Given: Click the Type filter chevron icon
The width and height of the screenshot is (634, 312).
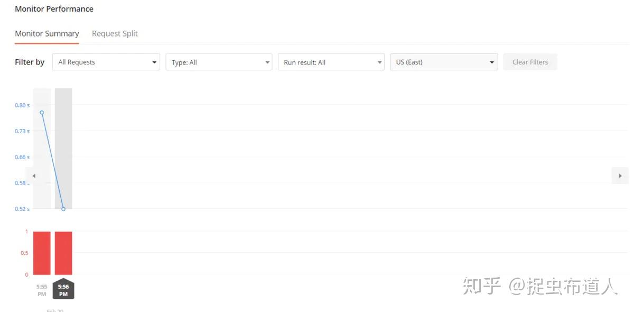Looking at the screenshot, I should (x=266, y=62).
